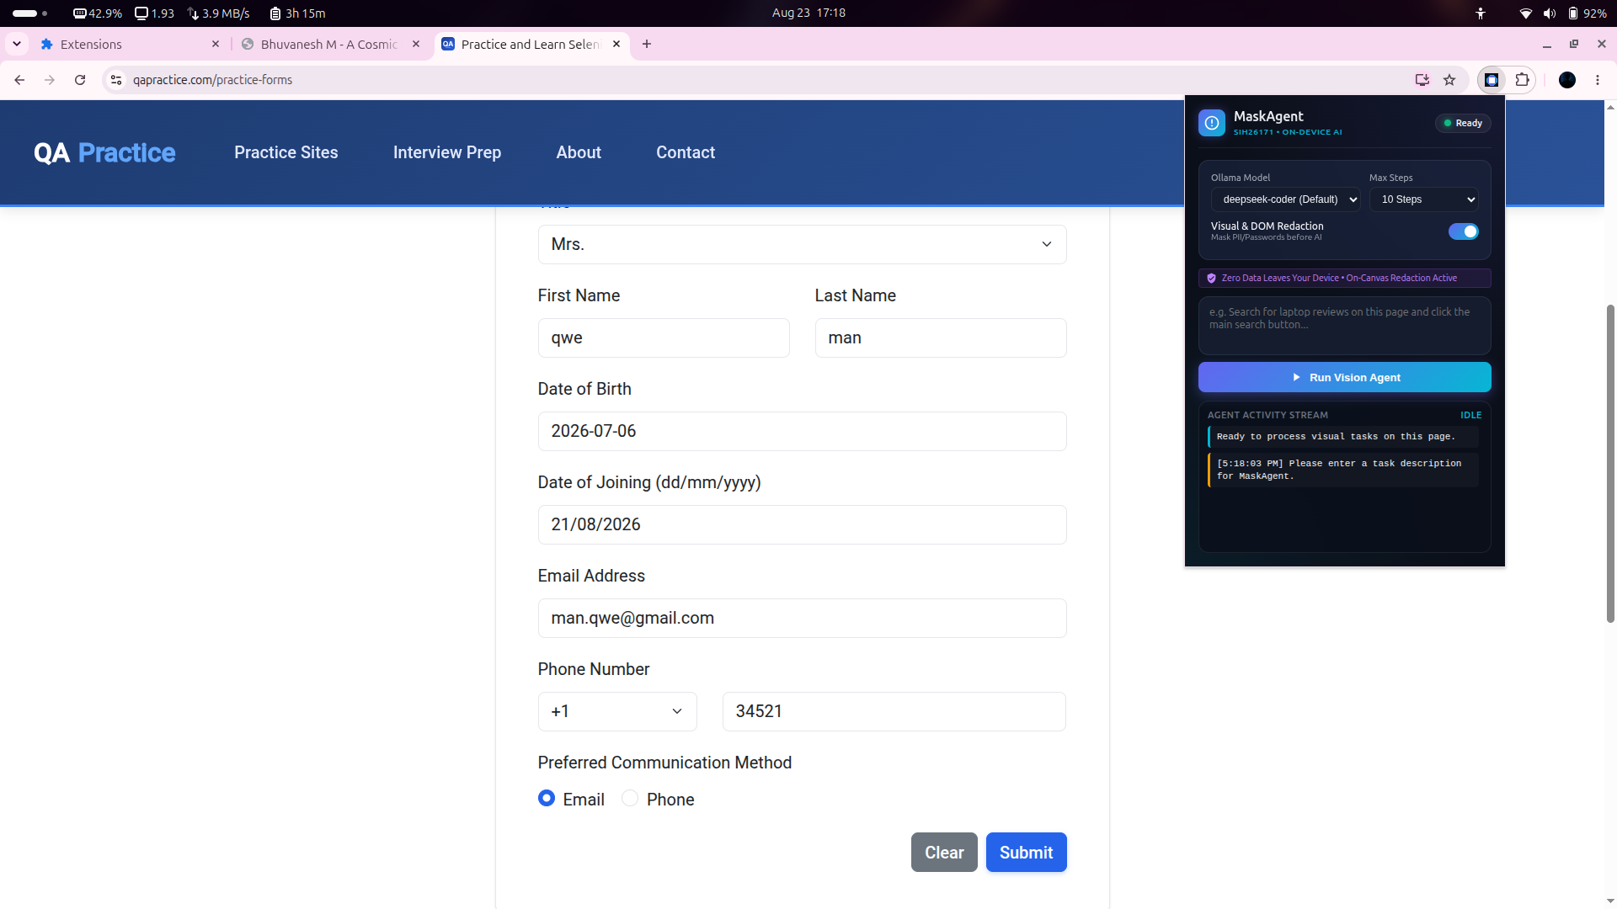Screen dimensions: 1617x909
Task: Go to the About page
Action: tap(579, 152)
